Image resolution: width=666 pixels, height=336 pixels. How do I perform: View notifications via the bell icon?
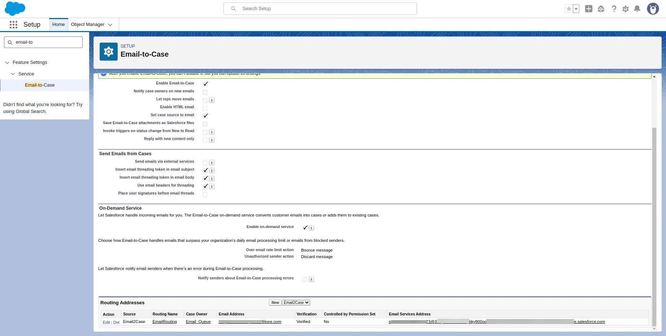click(x=637, y=9)
